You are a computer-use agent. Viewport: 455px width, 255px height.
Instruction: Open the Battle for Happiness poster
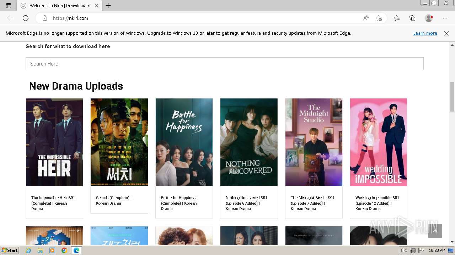coord(184,142)
